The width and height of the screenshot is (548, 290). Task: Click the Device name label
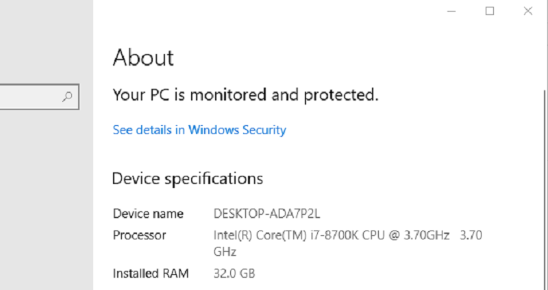[x=148, y=213]
